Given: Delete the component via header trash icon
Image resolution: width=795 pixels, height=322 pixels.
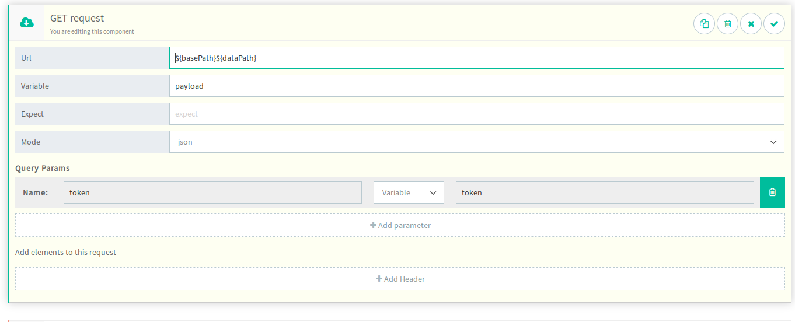Looking at the screenshot, I should point(727,24).
